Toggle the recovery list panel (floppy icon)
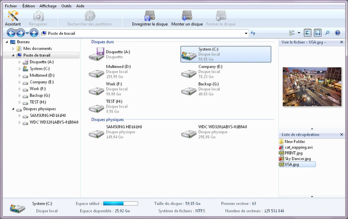 (318, 33)
